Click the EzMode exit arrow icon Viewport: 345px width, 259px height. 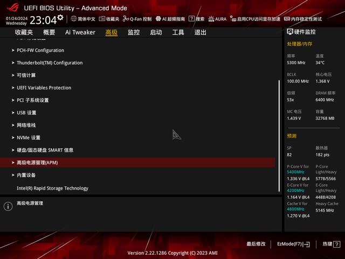point(306,244)
